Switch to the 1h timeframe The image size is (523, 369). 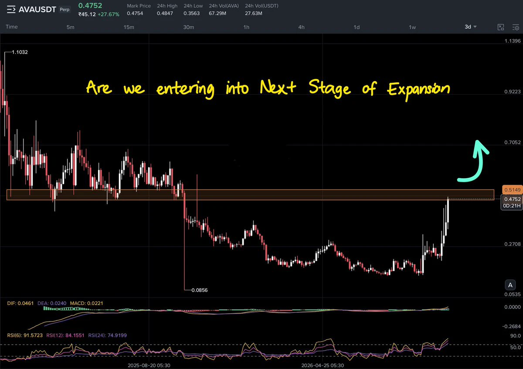(246, 27)
